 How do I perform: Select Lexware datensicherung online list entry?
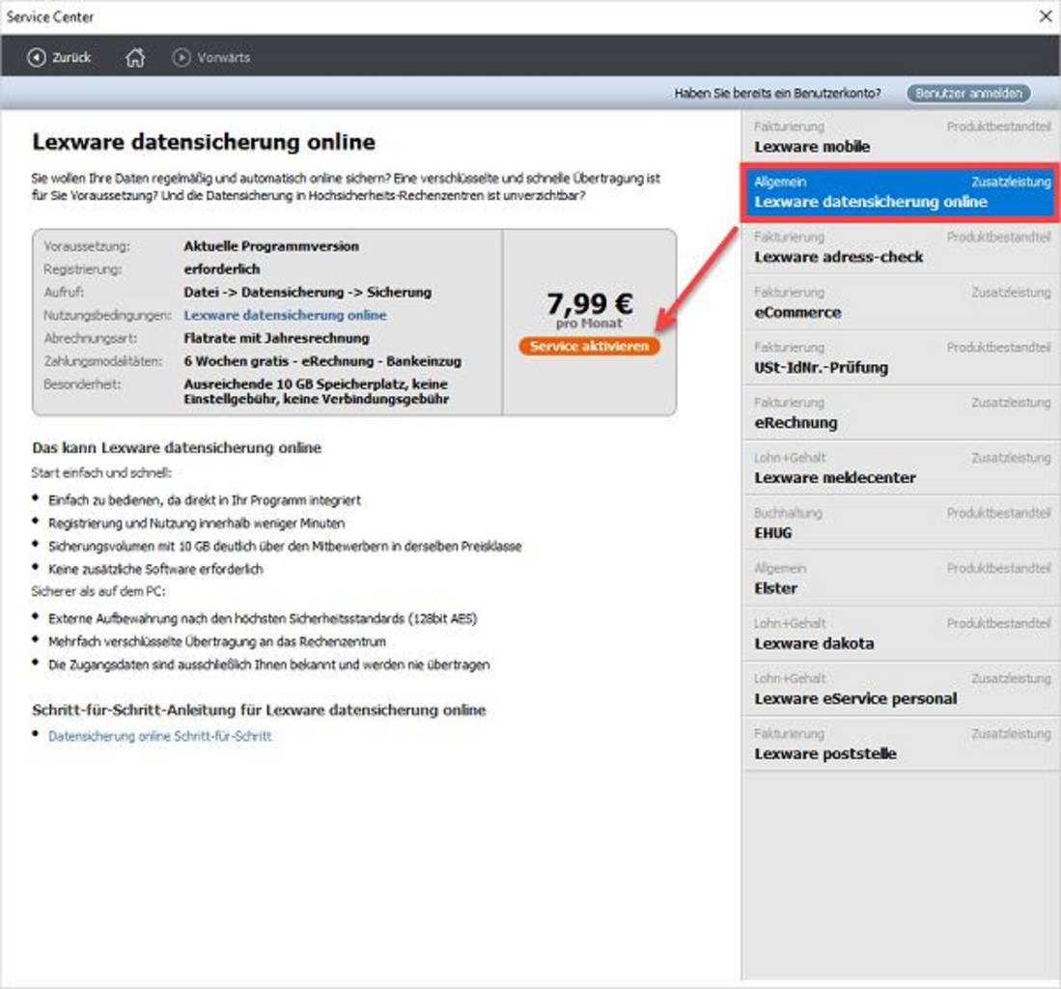(902, 192)
